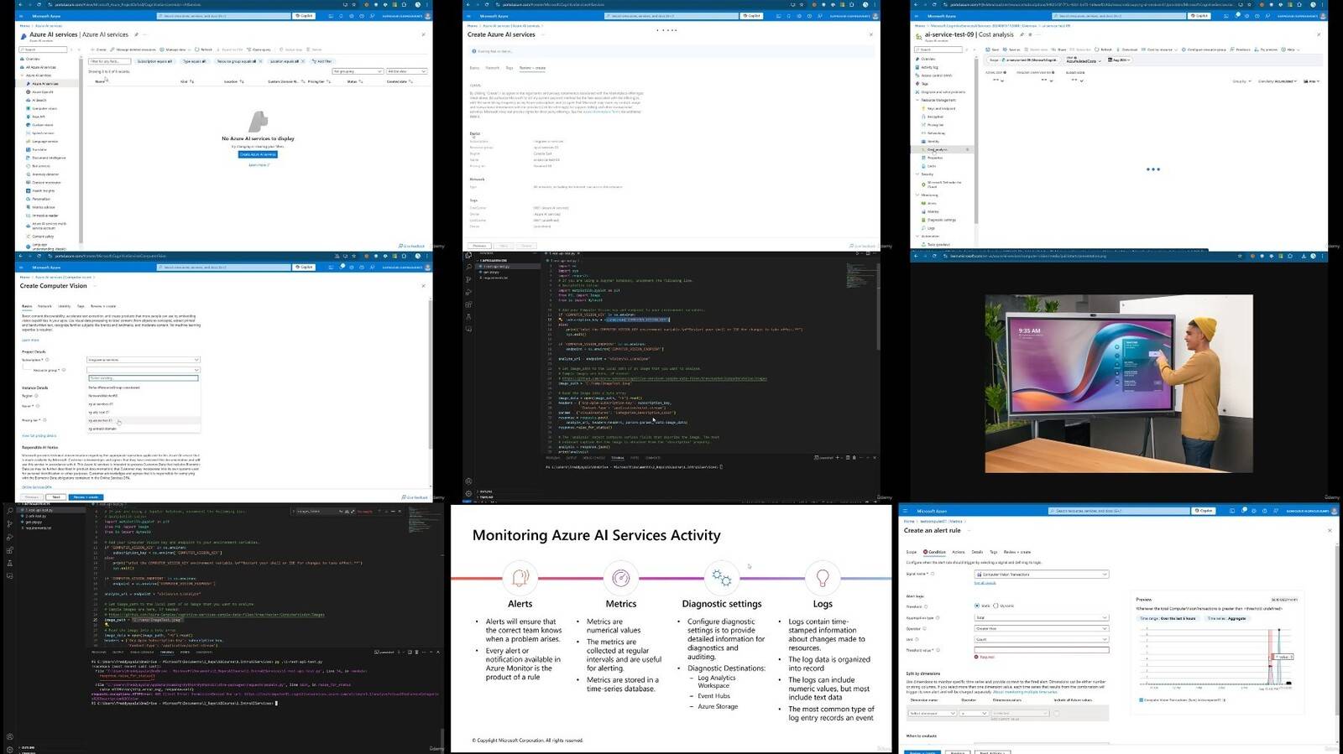The width and height of the screenshot is (1343, 754).
Task: Switch to Actions tab in alert rule
Action: click(x=958, y=552)
